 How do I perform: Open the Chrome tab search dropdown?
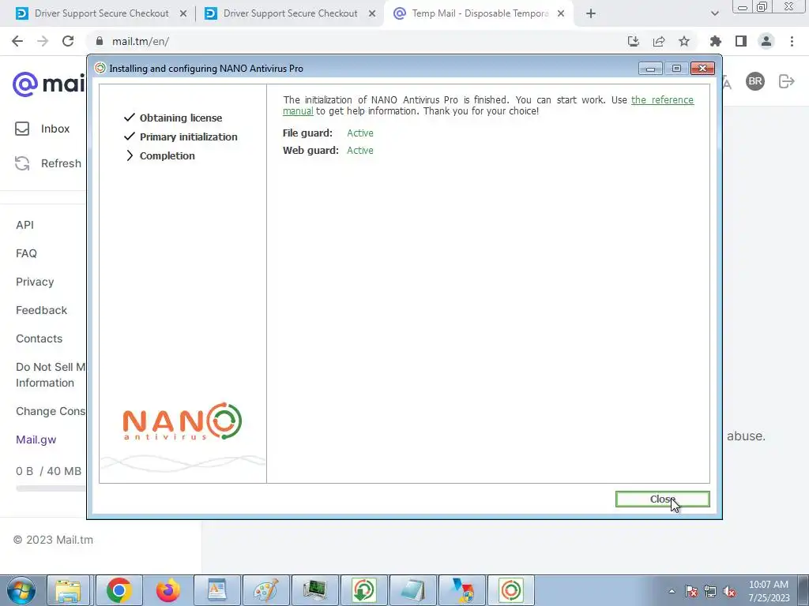click(714, 14)
